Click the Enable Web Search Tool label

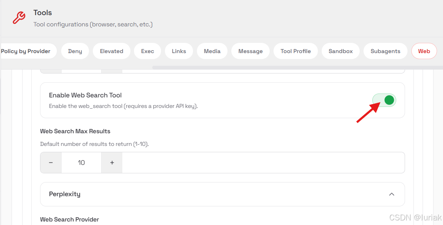[x=85, y=95]
